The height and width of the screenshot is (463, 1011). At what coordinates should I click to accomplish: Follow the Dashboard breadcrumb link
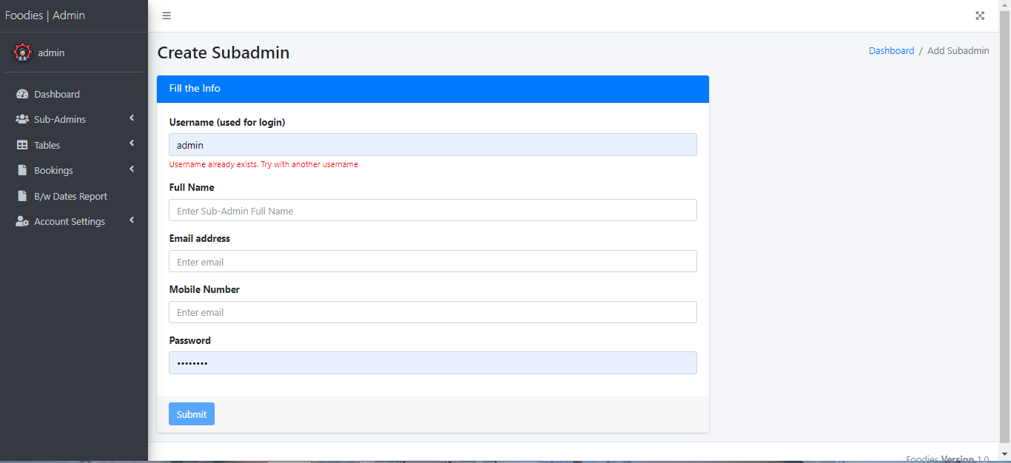click(x=891, y=51)
